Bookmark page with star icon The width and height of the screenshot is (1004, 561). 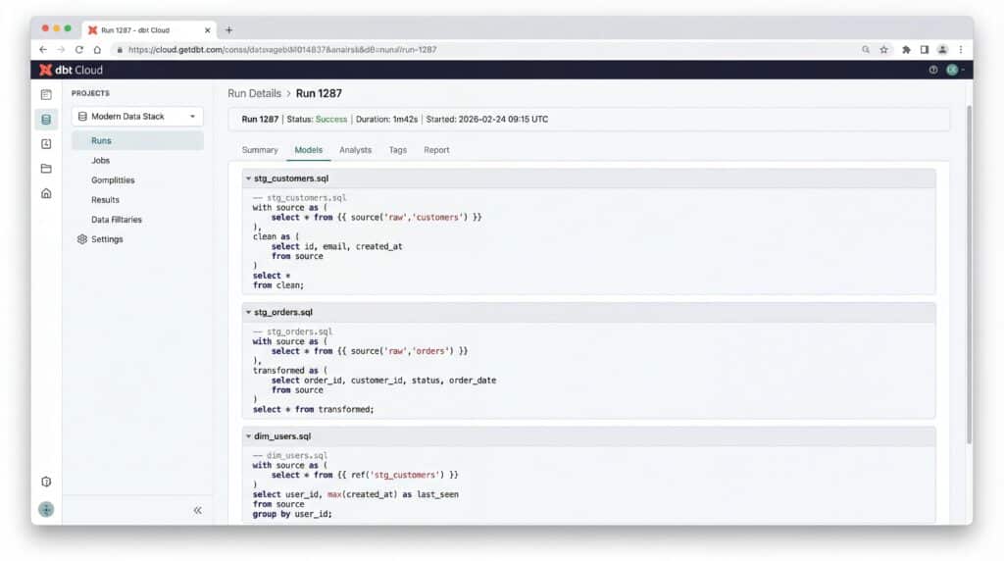point(883,49)
